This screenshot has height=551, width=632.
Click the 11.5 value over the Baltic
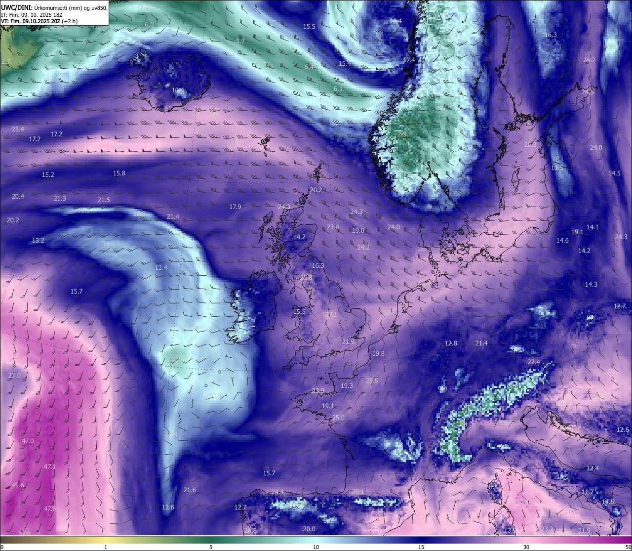coord(557,168)
